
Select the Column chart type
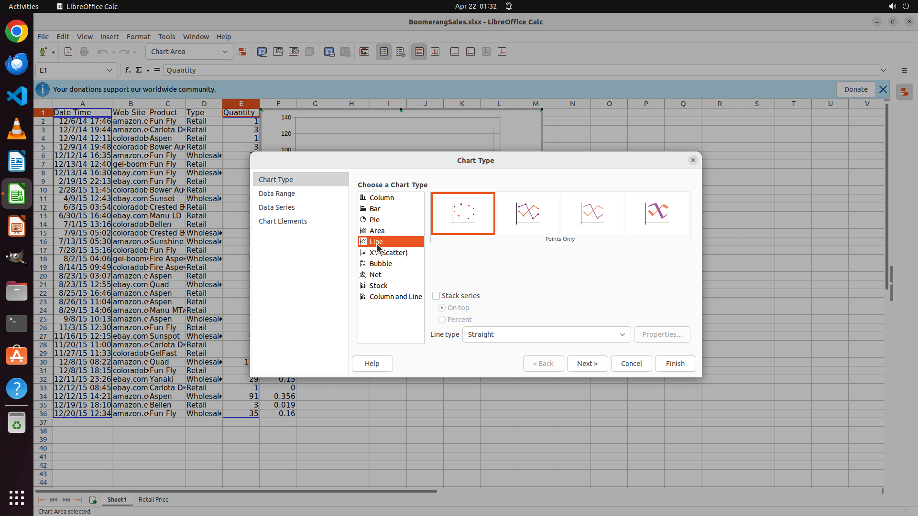(382, 197)
